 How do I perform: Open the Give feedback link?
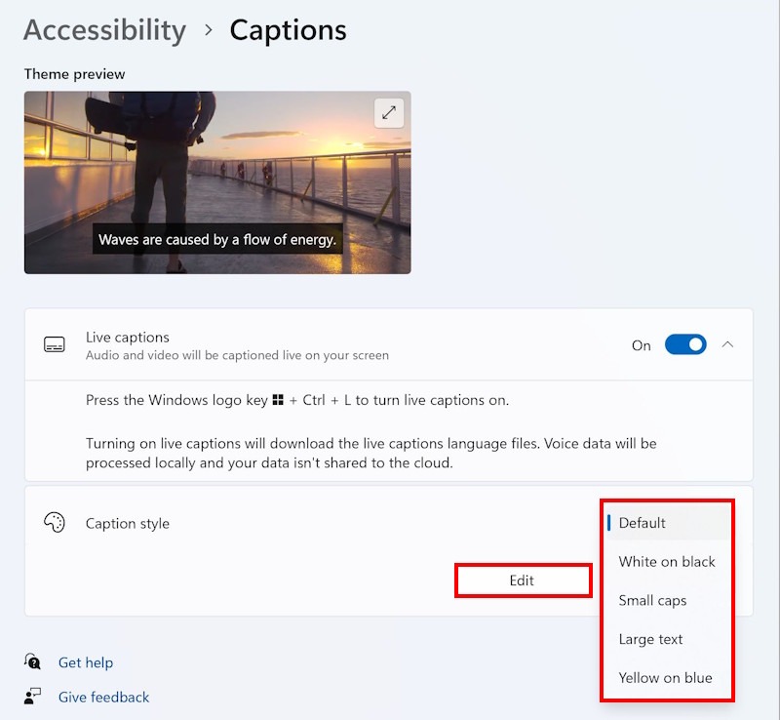tap(103, 697)
